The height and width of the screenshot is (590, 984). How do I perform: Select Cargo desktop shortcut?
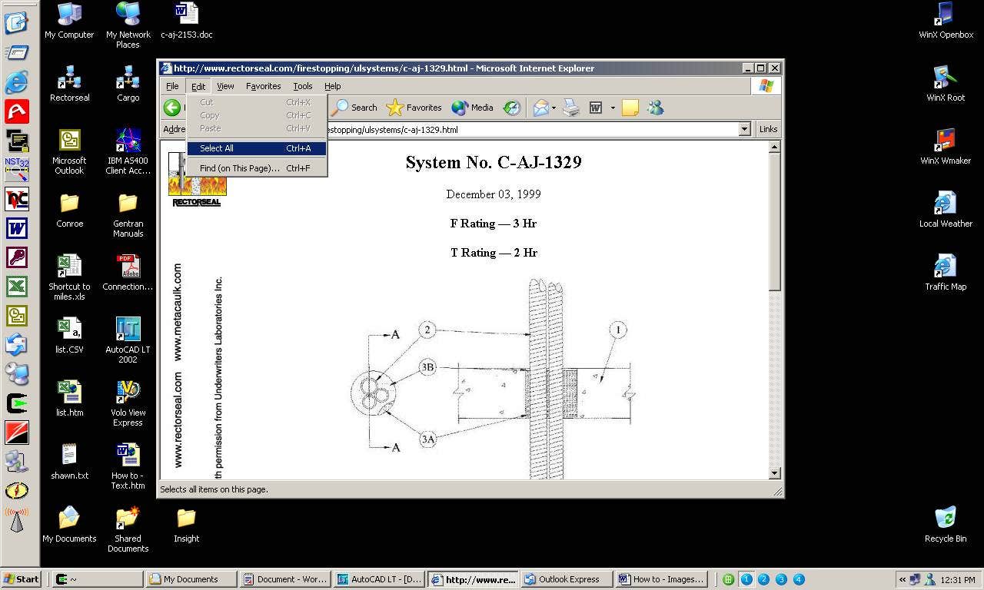click(128, 84)
